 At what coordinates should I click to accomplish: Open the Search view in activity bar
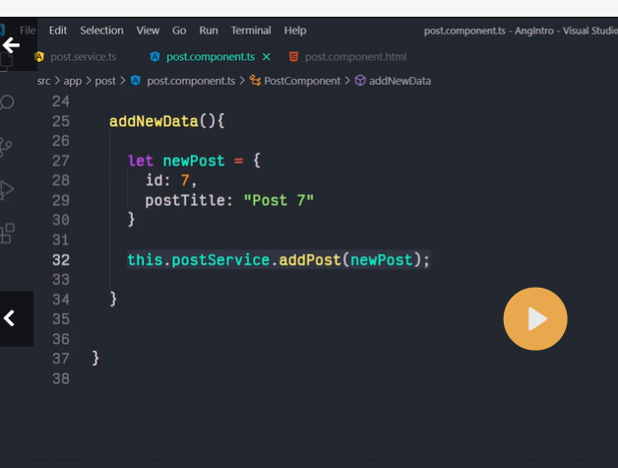tap(8, 102)
